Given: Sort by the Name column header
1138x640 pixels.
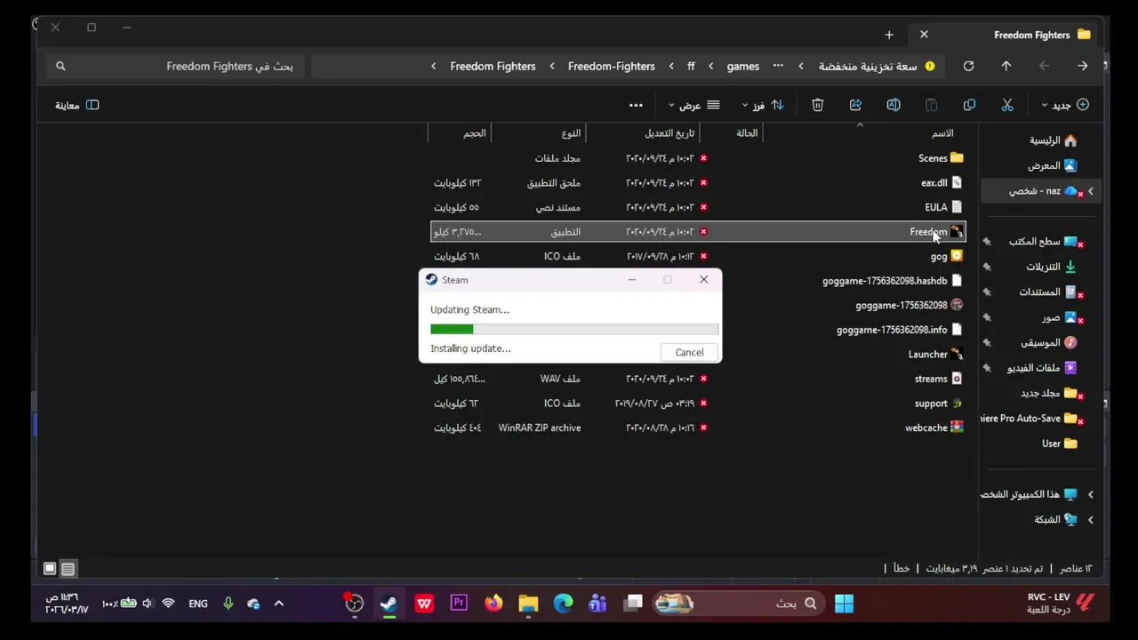Looking at the screenshot, I should click(942, 132).
